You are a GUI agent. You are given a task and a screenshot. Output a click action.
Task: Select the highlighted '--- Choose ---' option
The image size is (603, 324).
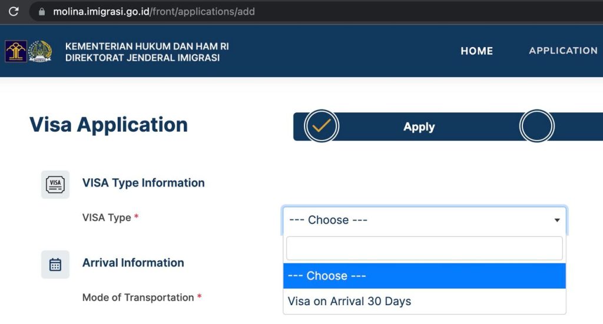click(x=424, y=276)
